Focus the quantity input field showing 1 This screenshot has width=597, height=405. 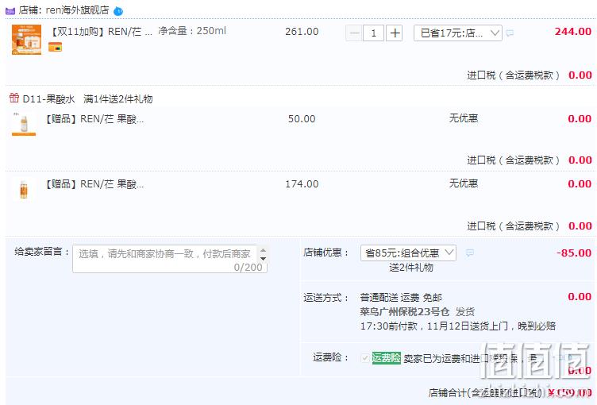[x=373, y=33]
